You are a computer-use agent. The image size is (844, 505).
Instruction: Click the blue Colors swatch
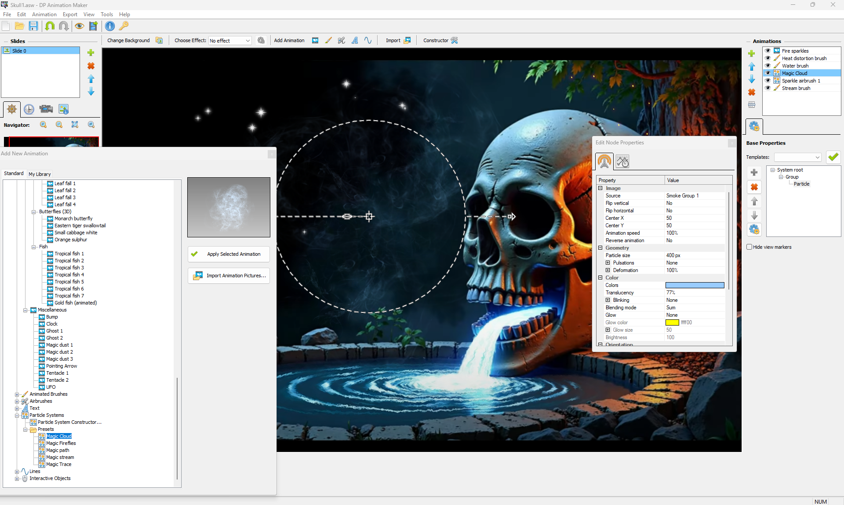(695, 285)
